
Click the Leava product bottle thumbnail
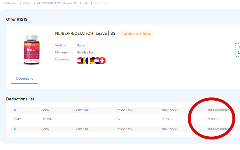coord(31,50)
